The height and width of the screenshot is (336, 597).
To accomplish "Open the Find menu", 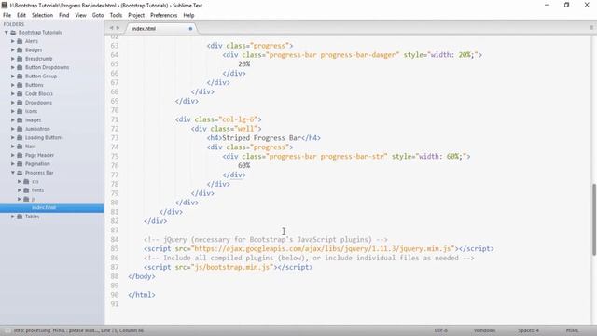I will (64, 15).
